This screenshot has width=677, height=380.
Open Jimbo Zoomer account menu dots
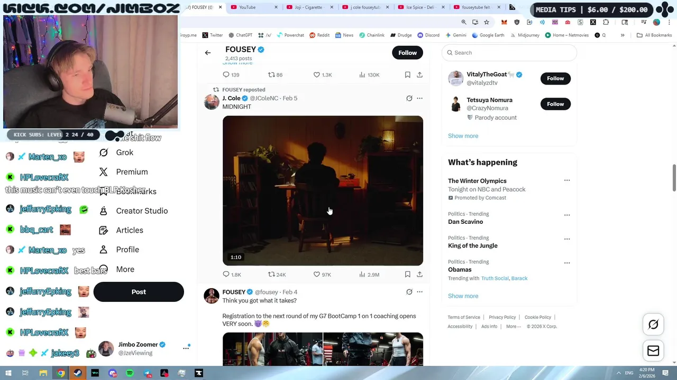186,348
